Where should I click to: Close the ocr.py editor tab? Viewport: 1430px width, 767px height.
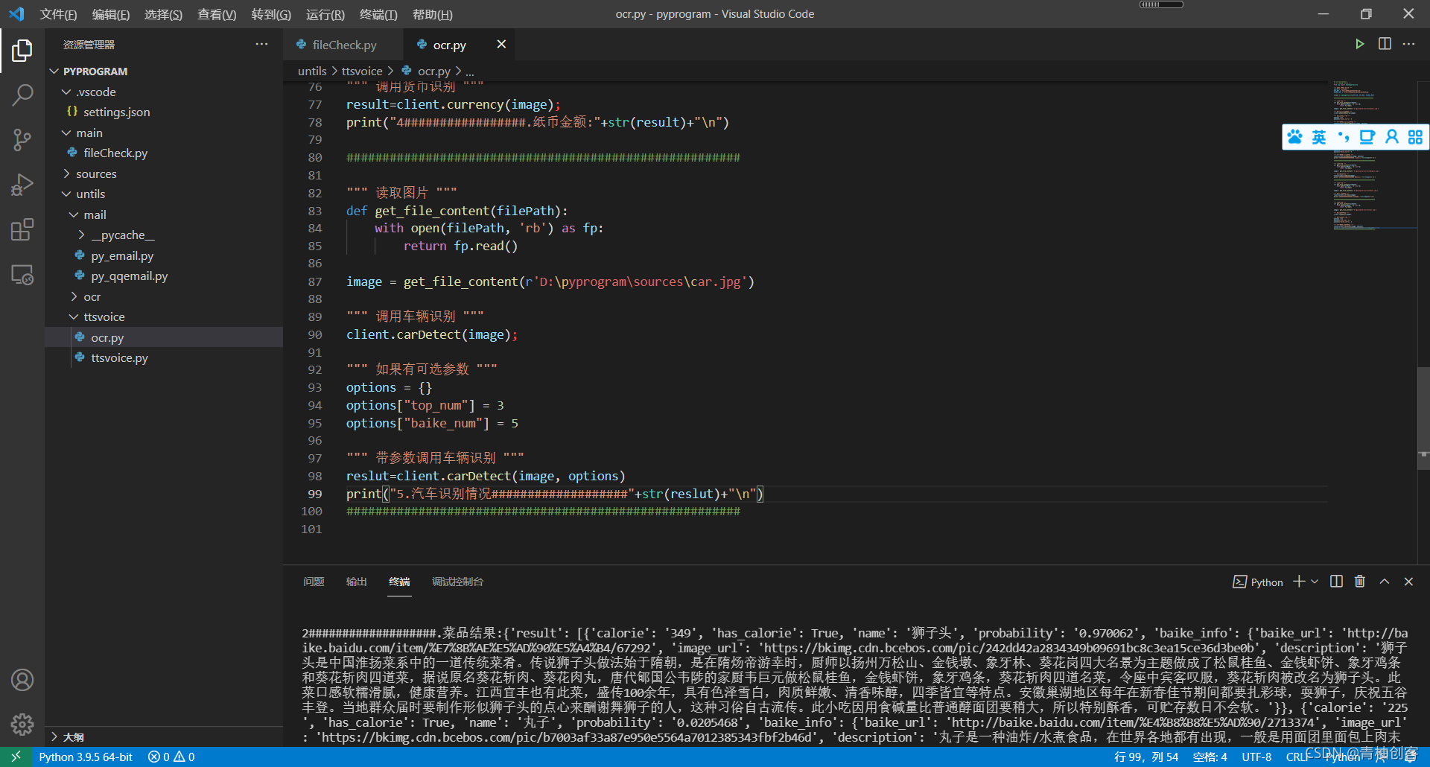coord(501,44)
